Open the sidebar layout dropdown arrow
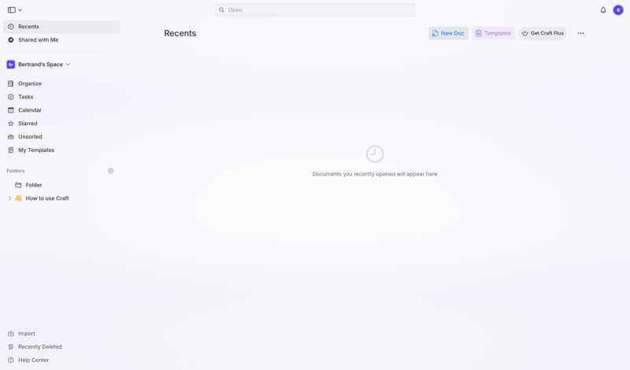This screenshot has width=630, height=370. tap(20, 10)
